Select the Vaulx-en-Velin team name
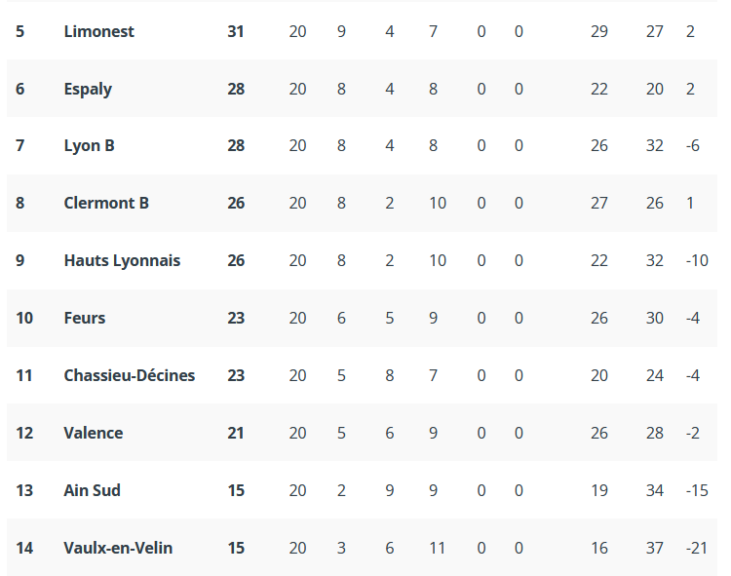The height and width of the screenshot is (576, 731). point(118,548)
